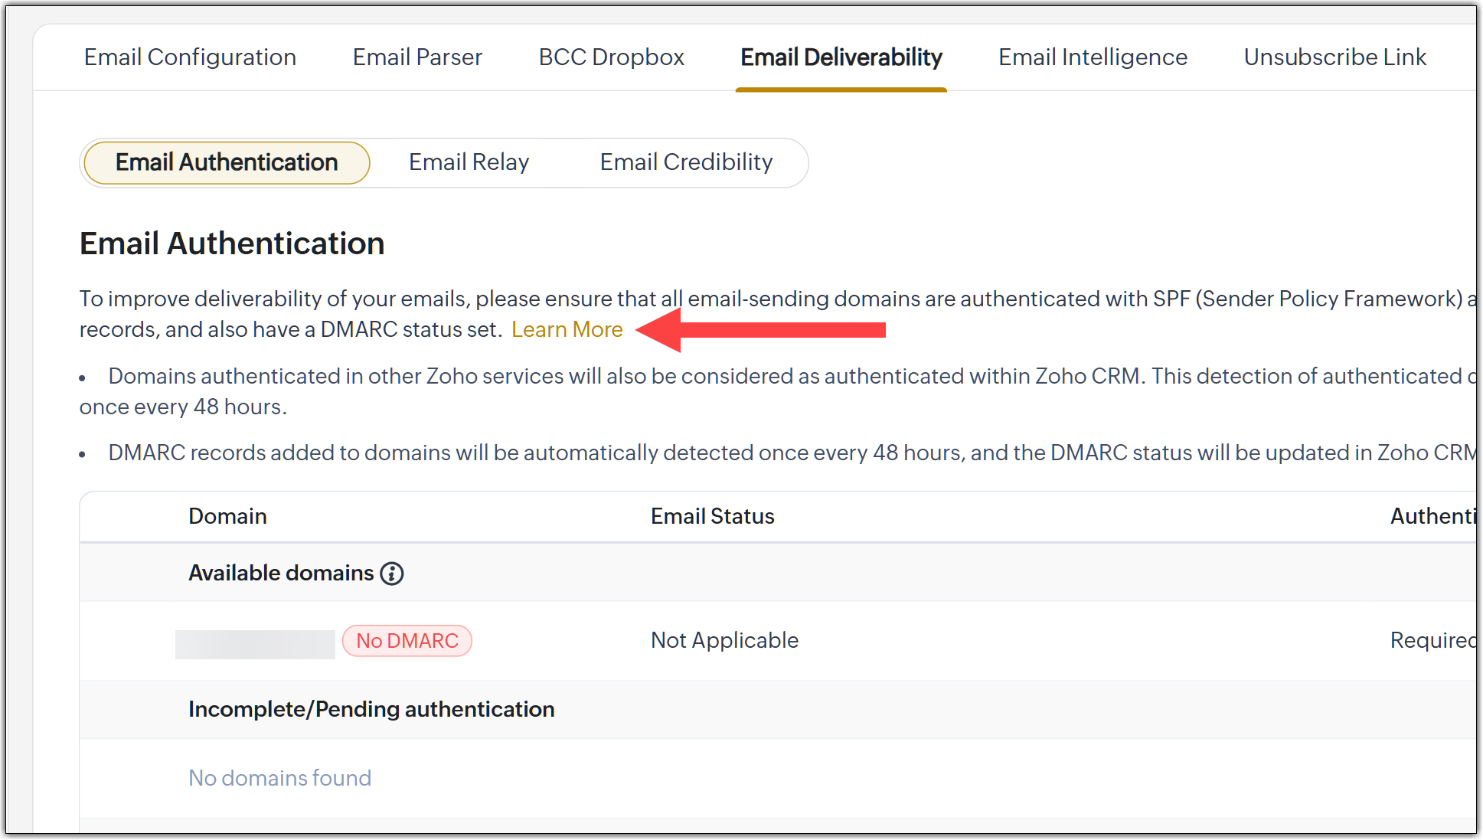Click Incomplete/Pending authentication group header
The image size is (1483, 840).
pos(371,710)
